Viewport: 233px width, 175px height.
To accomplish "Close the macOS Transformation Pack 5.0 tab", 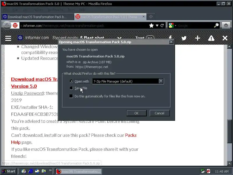I will coord(143,17).
